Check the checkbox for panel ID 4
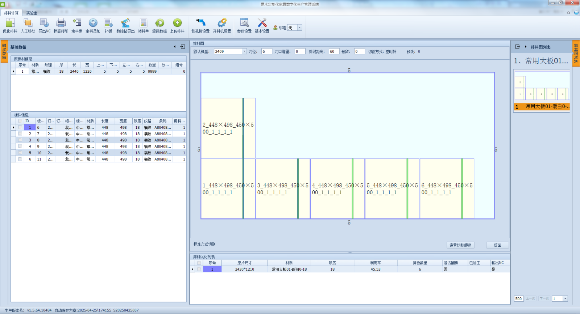The height and width of the screenshot is (314, 580). click(20, 146)
